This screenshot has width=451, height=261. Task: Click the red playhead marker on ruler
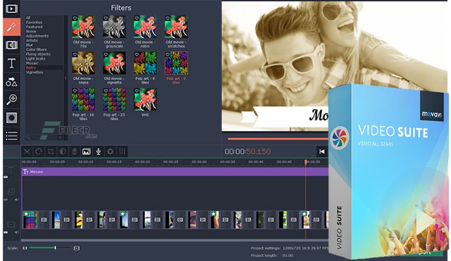pyautogui.click(x=306, y=162)
